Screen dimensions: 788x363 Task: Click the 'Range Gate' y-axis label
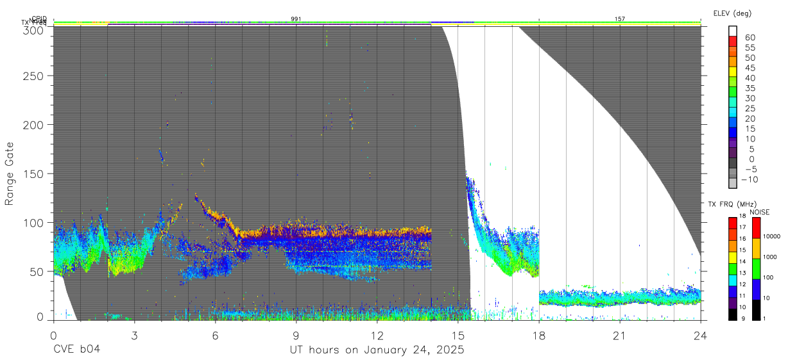pyautogui.click(x=10, y=173)
